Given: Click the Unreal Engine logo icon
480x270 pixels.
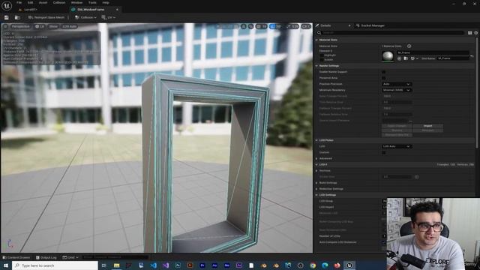Looking at the screenshot, I should tap(7, 5).
